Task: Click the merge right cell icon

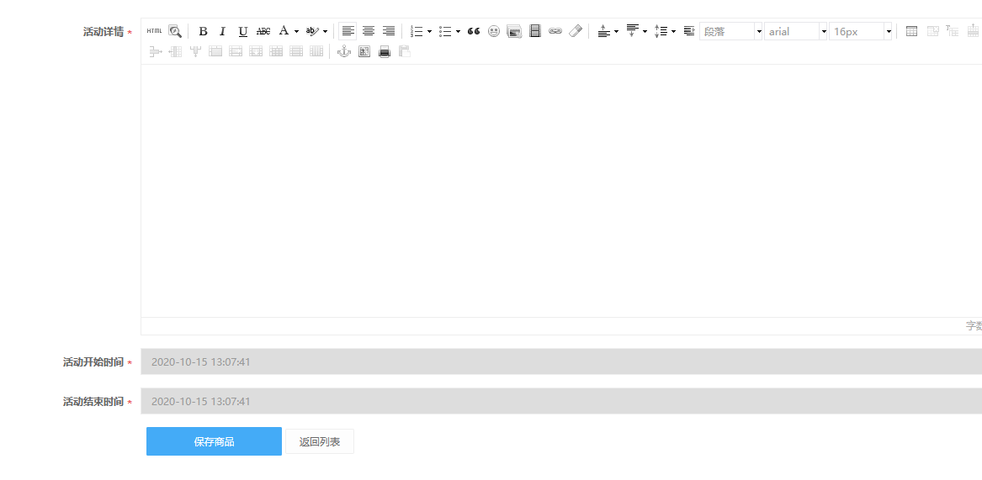Action: tap(236, 51)
